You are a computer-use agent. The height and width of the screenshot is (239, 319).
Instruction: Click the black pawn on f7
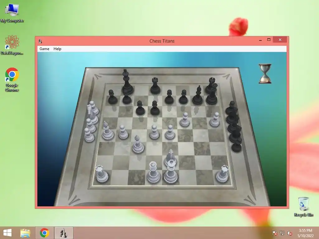pyautogui.click(x=183, y=97)
